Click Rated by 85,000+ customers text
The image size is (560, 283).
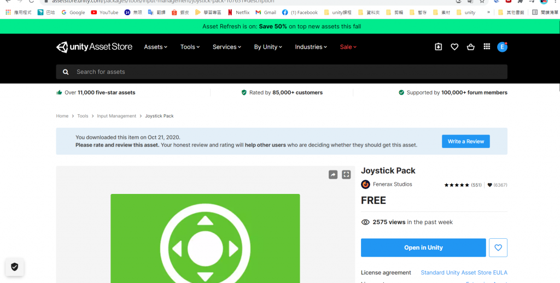(285, 92)
